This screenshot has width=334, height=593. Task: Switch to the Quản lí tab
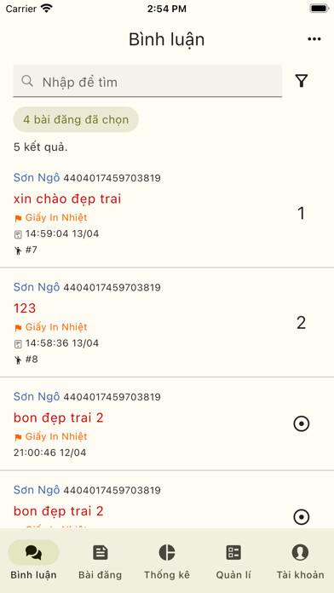pyautogui.click(x=233, y=560)
